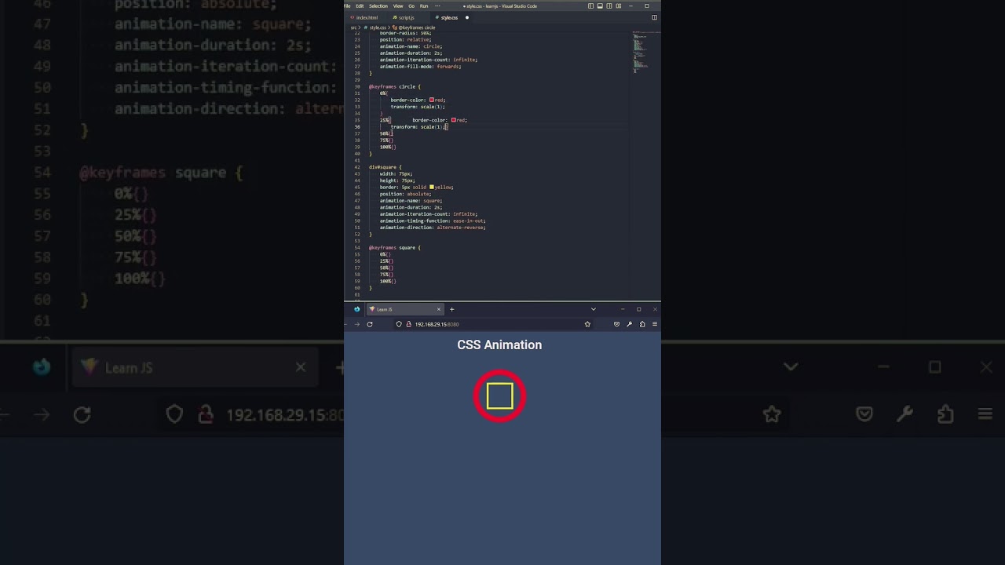1005x565 pixels.
Task: Click 'animation-timing-function: ease-in-out;' line
Action: click(433, 221)
